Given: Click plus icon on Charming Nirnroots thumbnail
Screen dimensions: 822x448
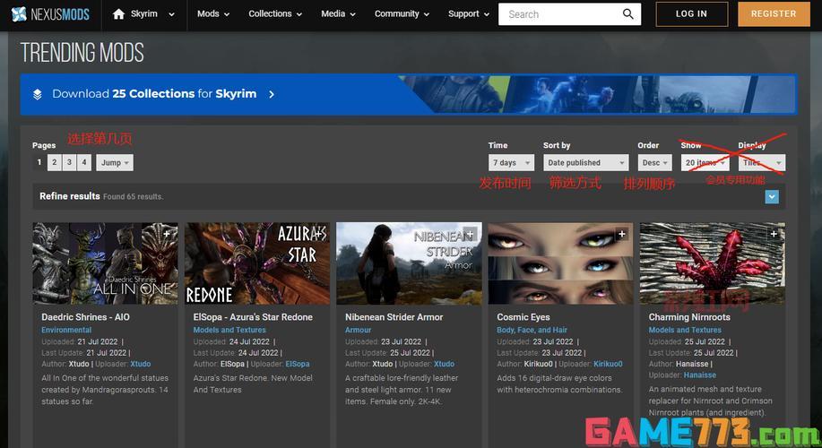Looking at the screenshot, I should coord(774,234).
